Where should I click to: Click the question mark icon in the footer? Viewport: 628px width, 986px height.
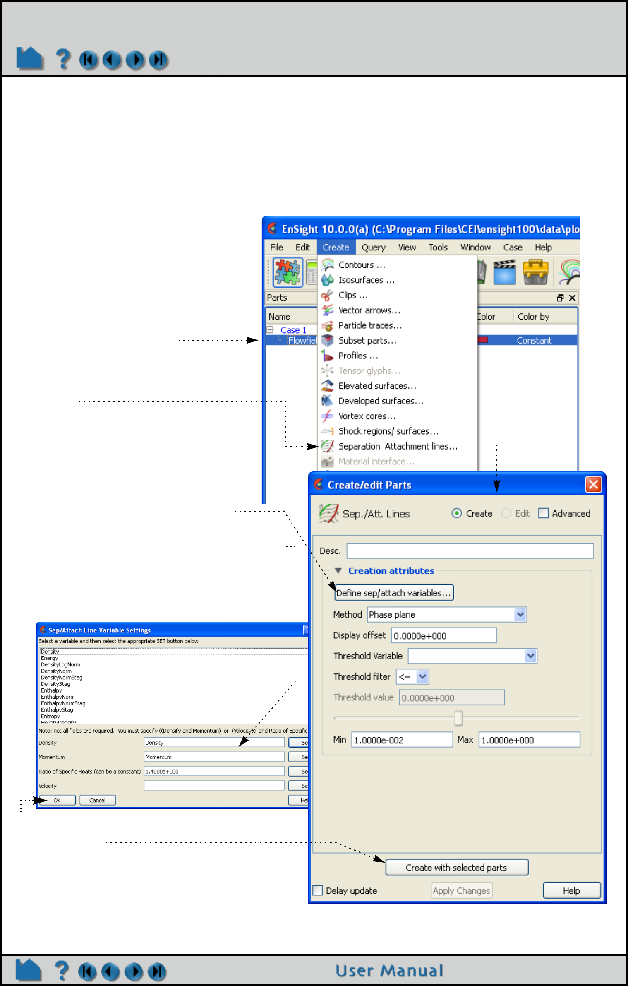coord(62,971)
